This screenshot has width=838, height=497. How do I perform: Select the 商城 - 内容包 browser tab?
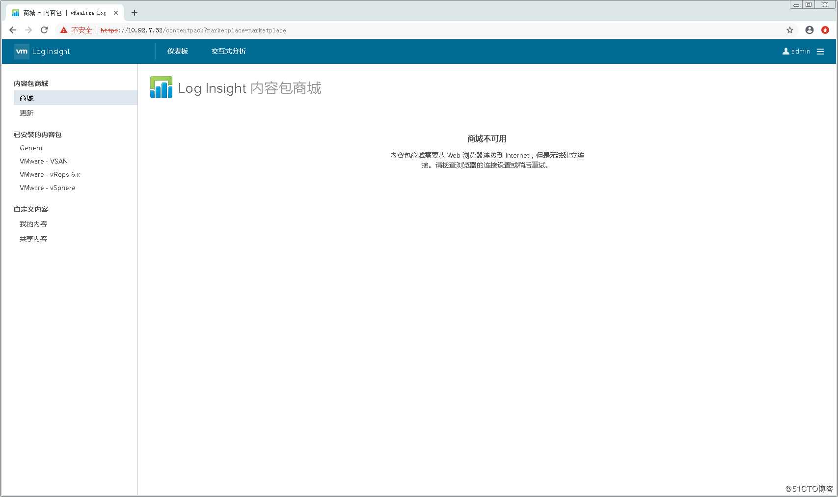pyautogui.click(x=64, y=13)
